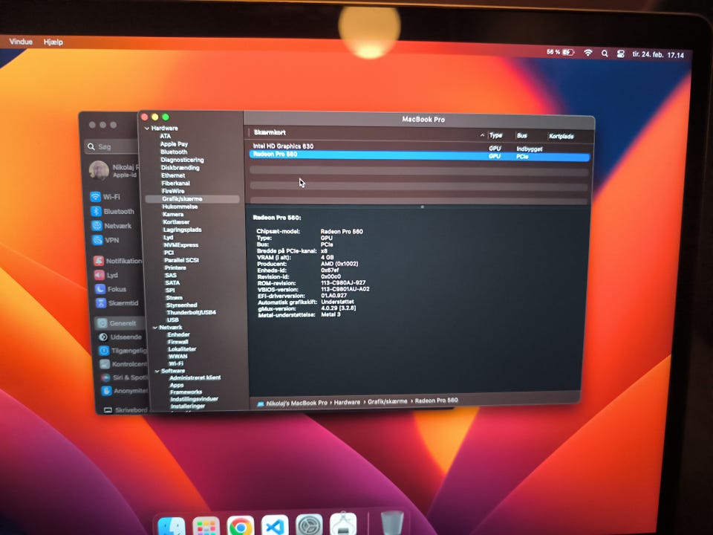Open Skrivebord in System Settings sidebar
The height and width of the screenshot is (535, 713).
tap(126, 409)
